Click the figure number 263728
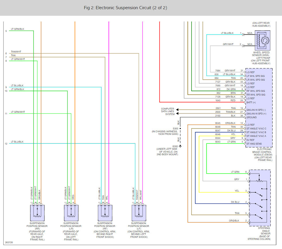This screenshot has height=249, width=282. pyautogui.click(x=9, y=242)
